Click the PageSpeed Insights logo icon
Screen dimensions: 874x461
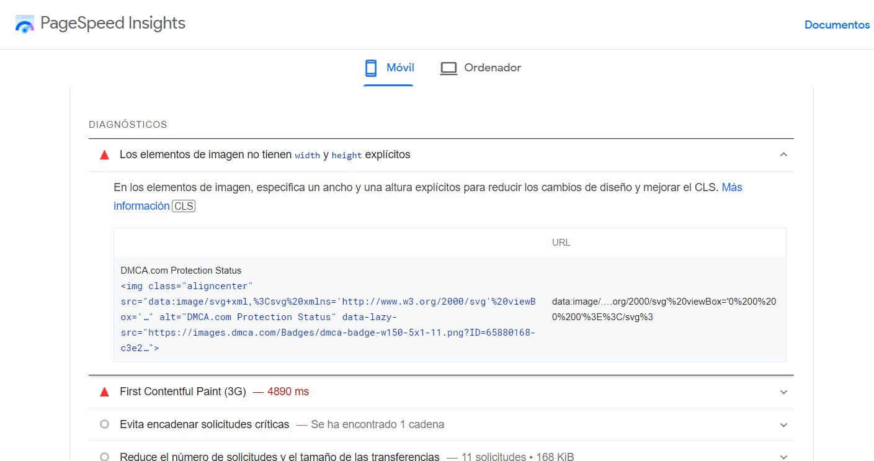click(25, 24)
